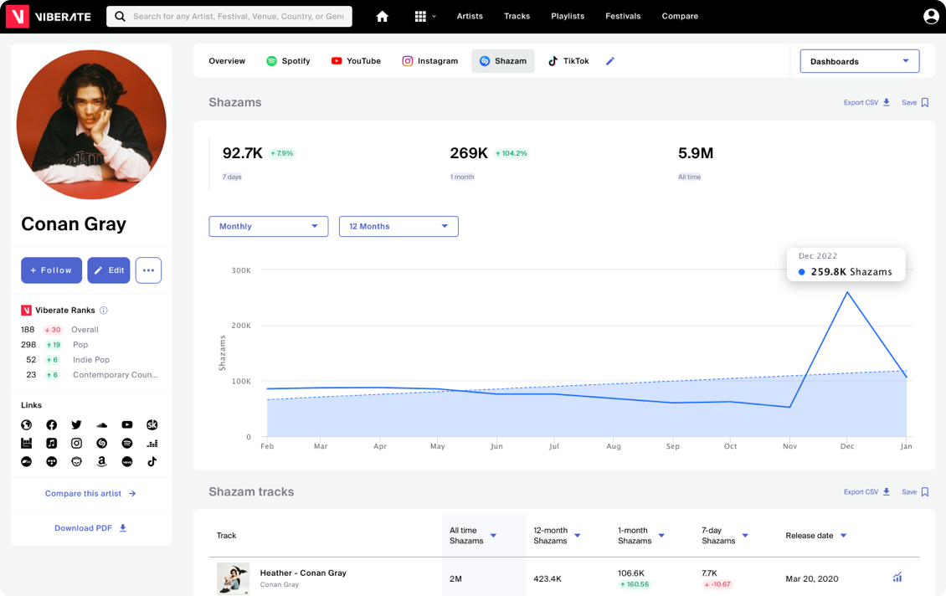Switch to the Spotify tab

pos(288,61)
